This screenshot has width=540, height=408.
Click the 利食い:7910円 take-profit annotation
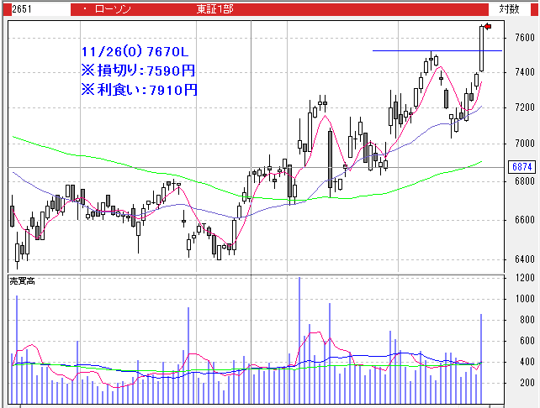tap(138, 89)
